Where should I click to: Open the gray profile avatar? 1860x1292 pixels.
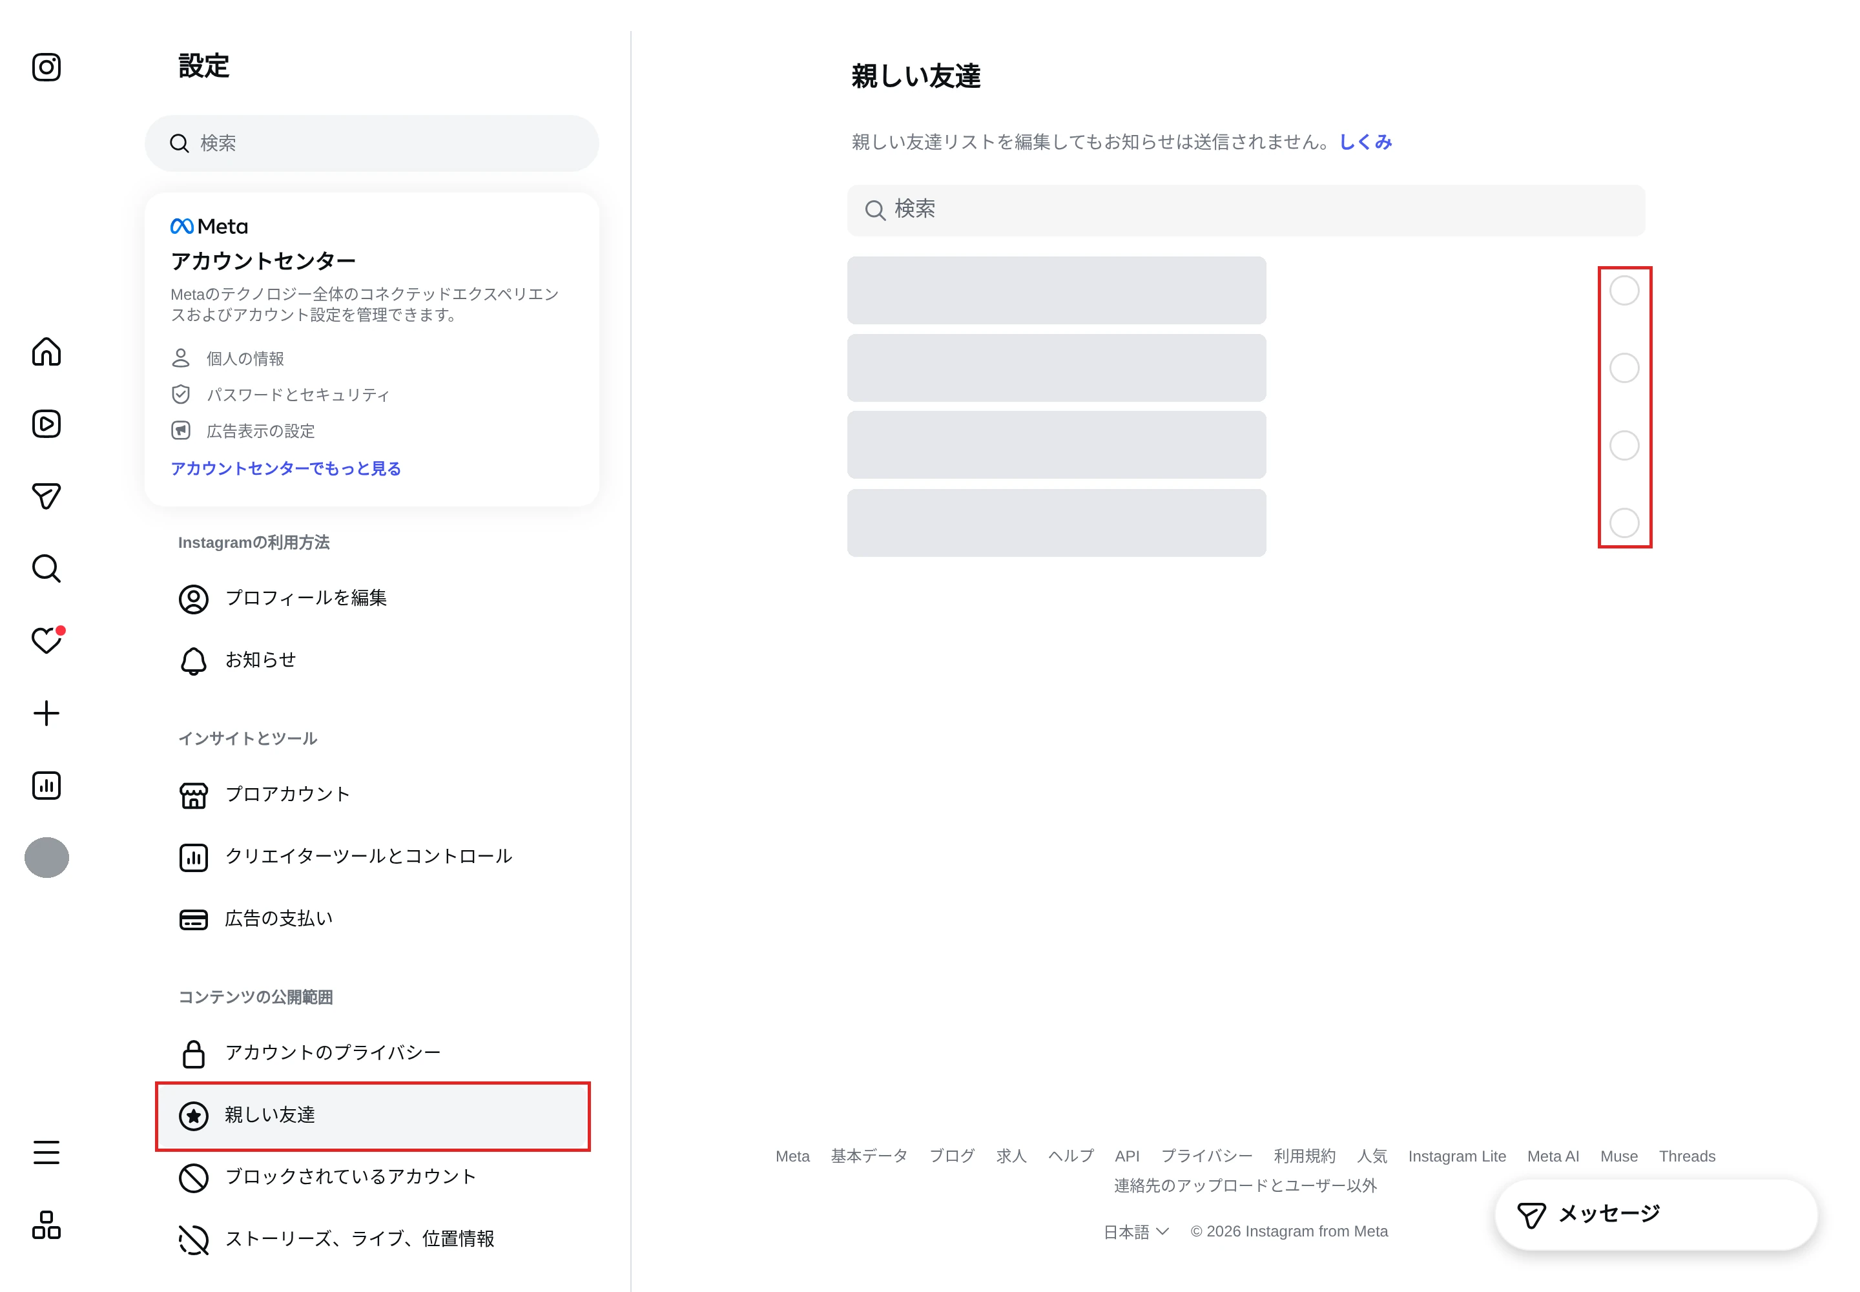(x=46, y=857)
